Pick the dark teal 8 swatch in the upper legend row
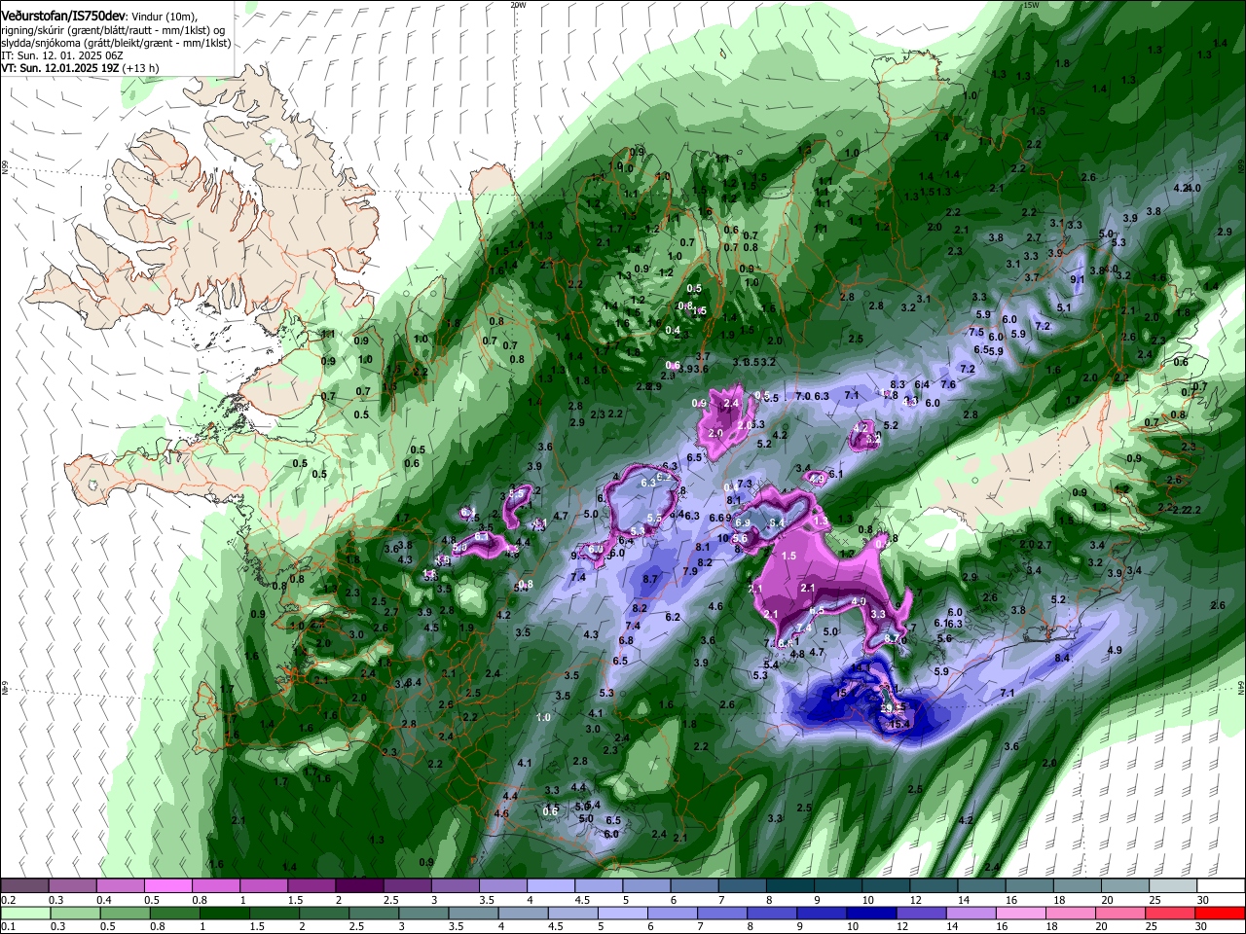The width and height of the screenshot is (1246, 934). coord(790,885)
